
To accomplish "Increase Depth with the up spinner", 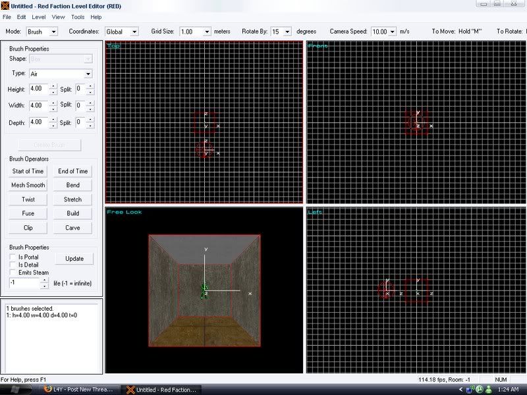I will [x=53, y=120].
